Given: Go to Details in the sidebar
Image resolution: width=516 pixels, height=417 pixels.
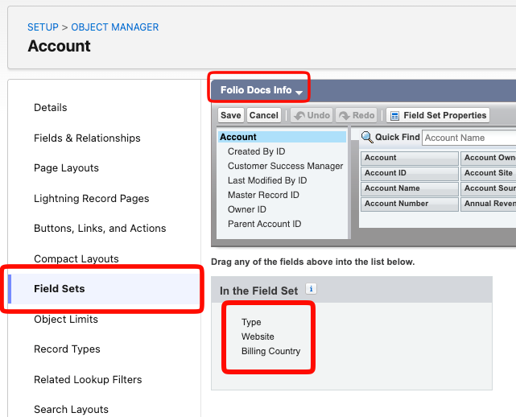Looking at the screenshot, I should (51, 108).
